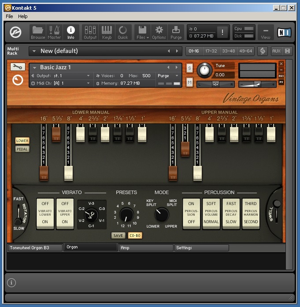Select the PEDAL manual button
Screen dimensions: 300x307
coord(22,149)
